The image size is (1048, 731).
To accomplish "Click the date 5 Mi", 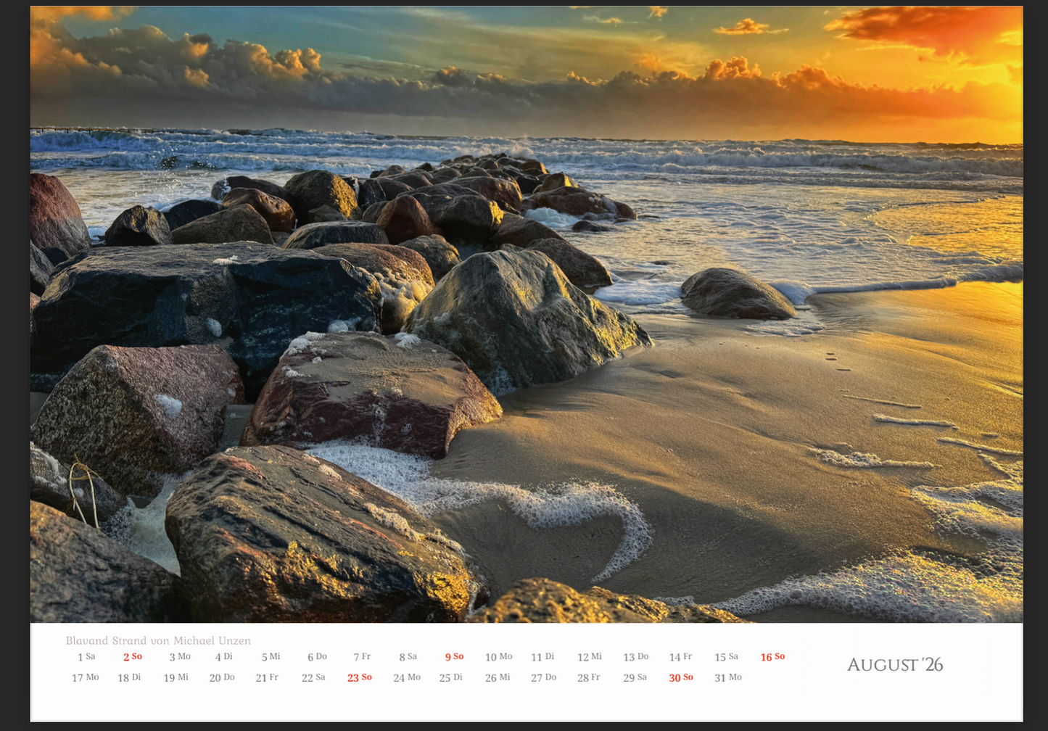I will [271, 657].
